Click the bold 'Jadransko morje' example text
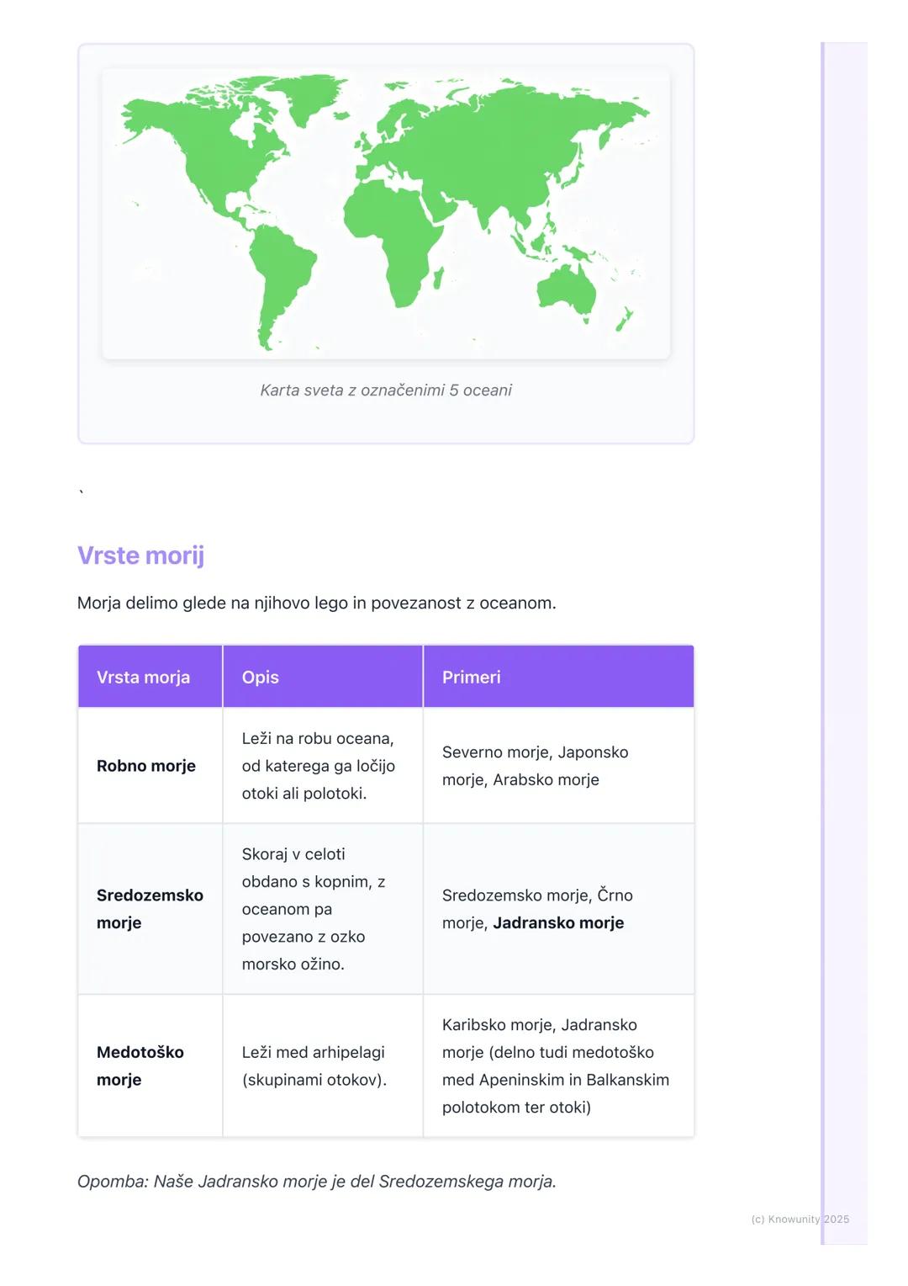This screenshot has height=1286, width=908. [x=558, y=923]
